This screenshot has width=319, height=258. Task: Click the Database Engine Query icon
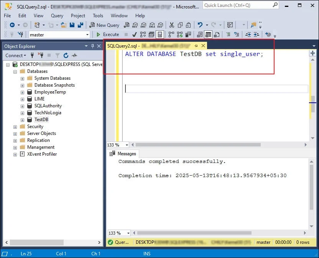point(127,25)
